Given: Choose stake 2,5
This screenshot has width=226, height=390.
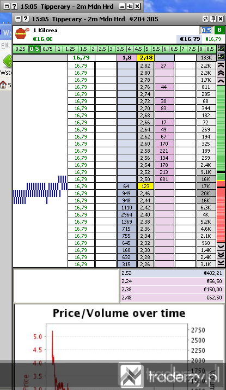Looking at the screenshot, I should pyautogui.click(x=102, y=49).
